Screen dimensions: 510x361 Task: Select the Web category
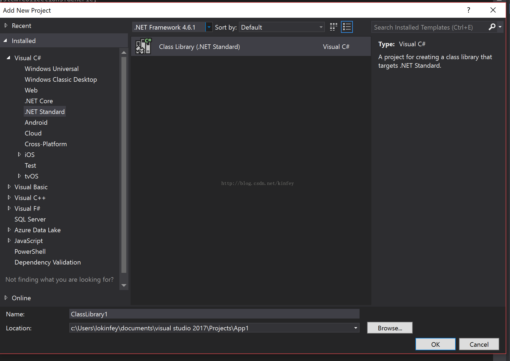[x=31, y=90]
